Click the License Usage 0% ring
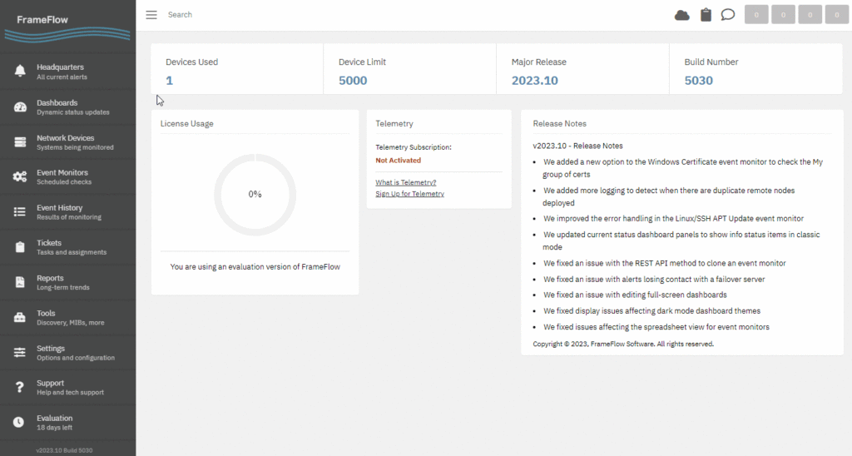The width and height of the screenshot is (852, 456). tap(255, 195)
